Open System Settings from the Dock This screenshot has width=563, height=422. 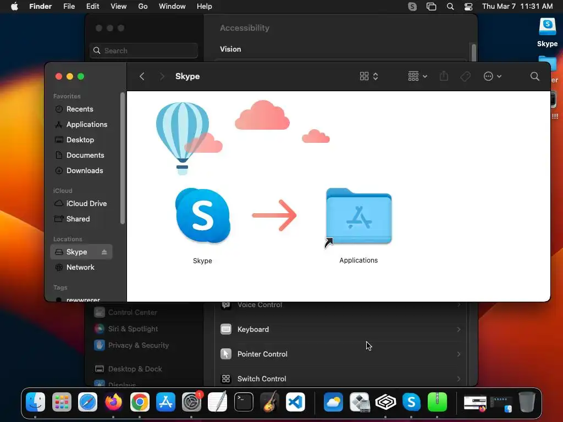point(192,402)
